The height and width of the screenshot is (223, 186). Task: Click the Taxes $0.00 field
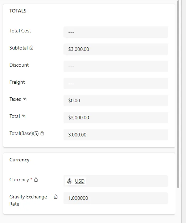[116, 100]
